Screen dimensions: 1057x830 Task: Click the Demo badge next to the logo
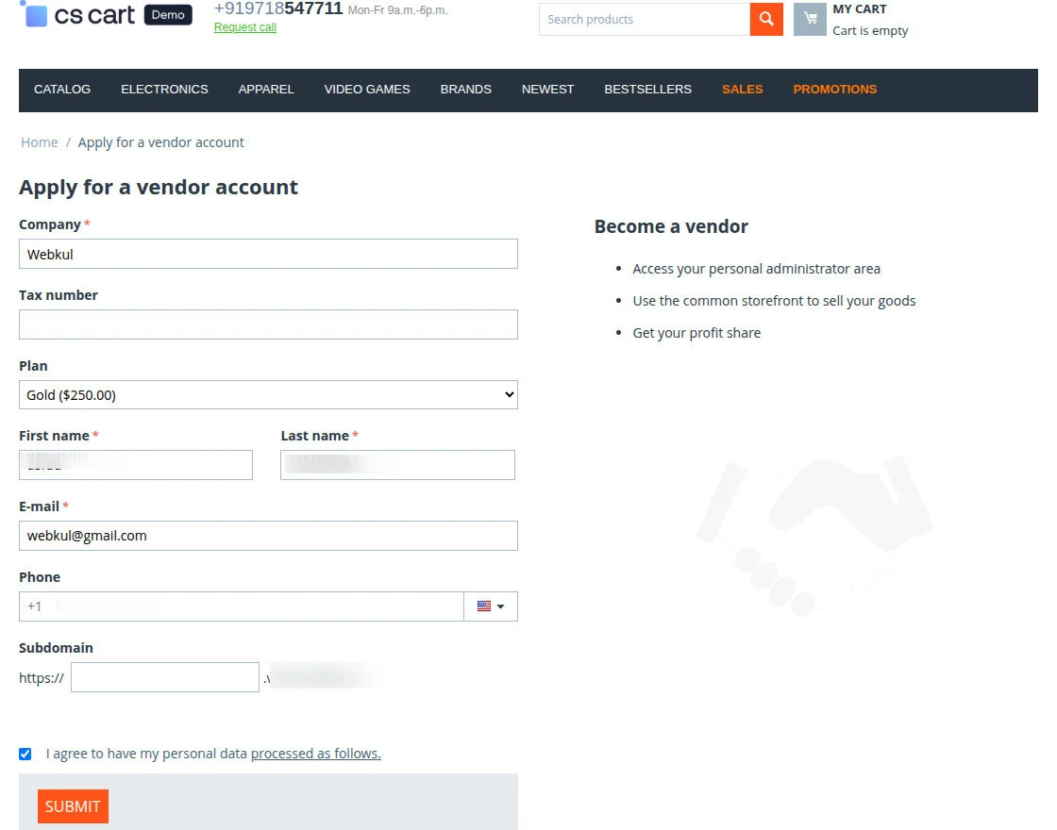coord(168,14)
